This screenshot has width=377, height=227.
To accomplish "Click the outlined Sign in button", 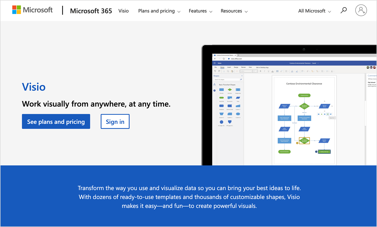I will click(115, 122).
